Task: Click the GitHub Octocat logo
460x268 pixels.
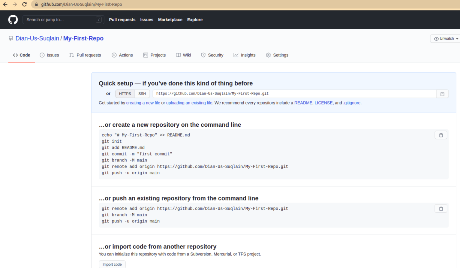Action: tap(13, 20)
